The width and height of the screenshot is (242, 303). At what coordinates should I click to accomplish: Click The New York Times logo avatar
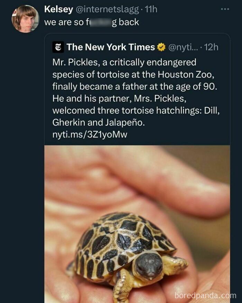pyautogui.click(x=58, y=47)
